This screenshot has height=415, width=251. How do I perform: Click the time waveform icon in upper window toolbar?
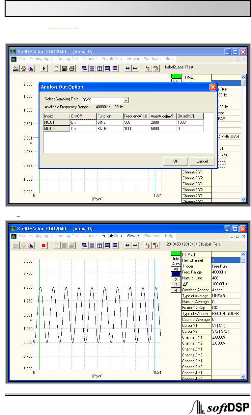pyautogui.click(x=15, y=68)
